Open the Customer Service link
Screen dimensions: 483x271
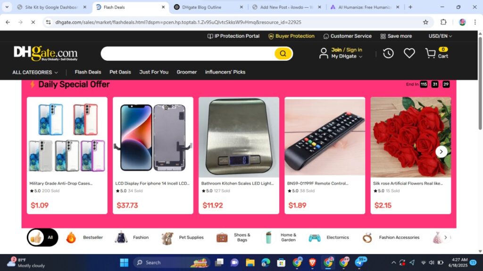point(348,36)
